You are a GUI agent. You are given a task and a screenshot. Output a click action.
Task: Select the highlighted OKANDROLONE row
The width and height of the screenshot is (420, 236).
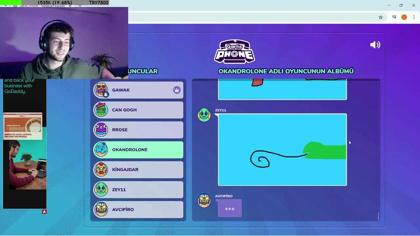(x=138, y=149)
